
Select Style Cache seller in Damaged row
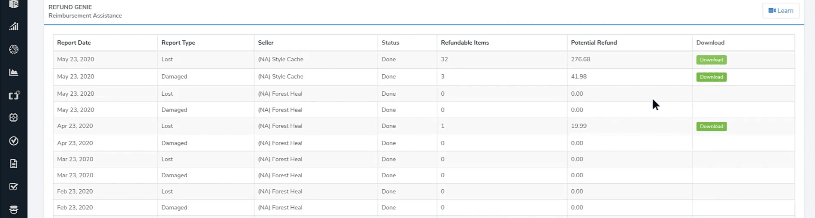pyautogui.click(x=281, y=76)
